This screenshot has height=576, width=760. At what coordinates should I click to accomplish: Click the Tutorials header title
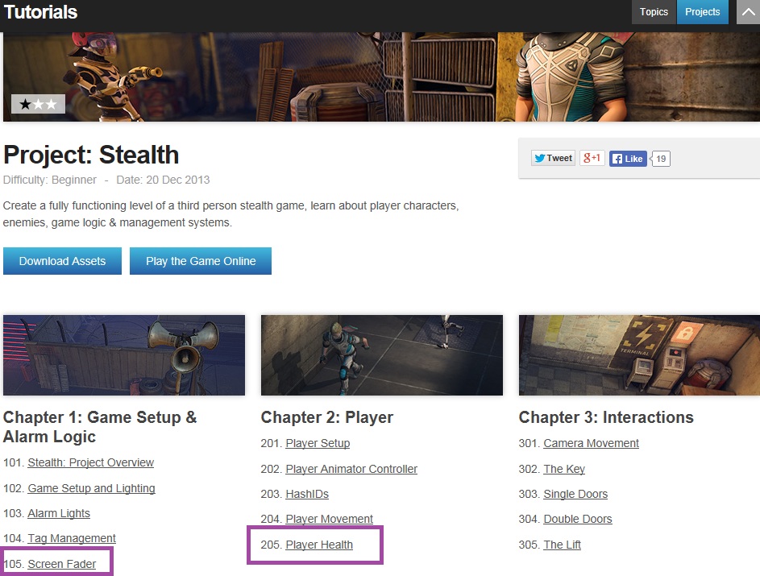click(x=41, y=12)
